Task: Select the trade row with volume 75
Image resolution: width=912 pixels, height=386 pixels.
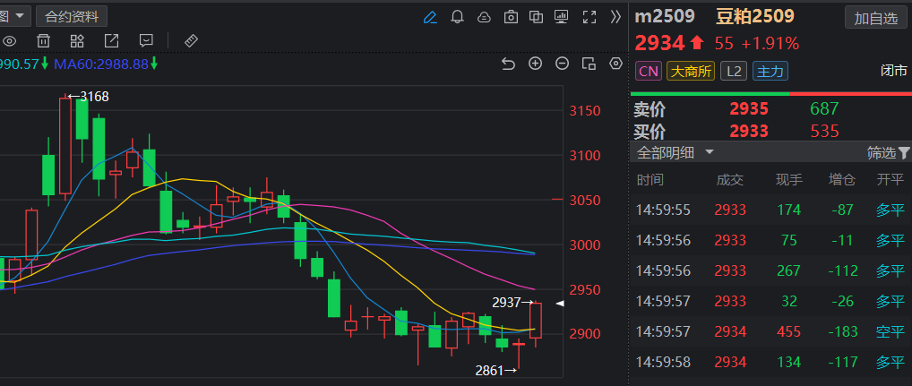Action: [x=770, y=240]
